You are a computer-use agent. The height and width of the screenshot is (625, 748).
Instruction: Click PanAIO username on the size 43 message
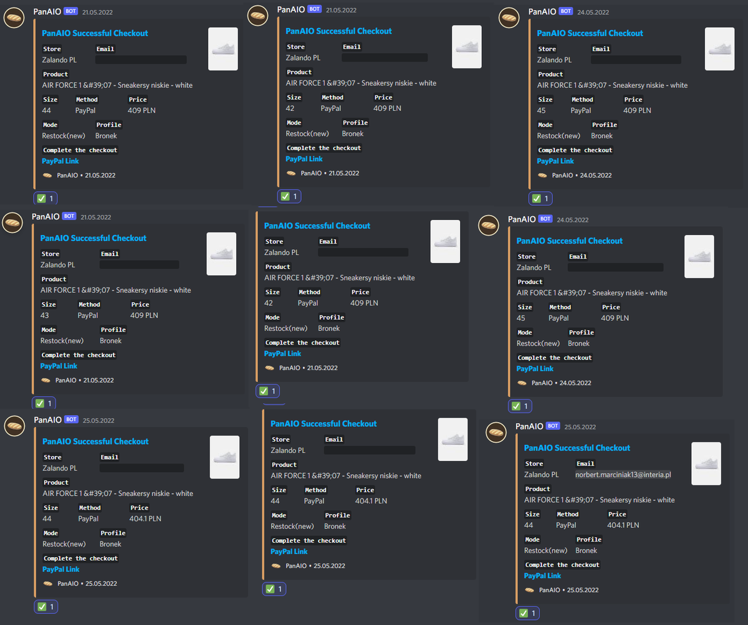coord(46,216)
